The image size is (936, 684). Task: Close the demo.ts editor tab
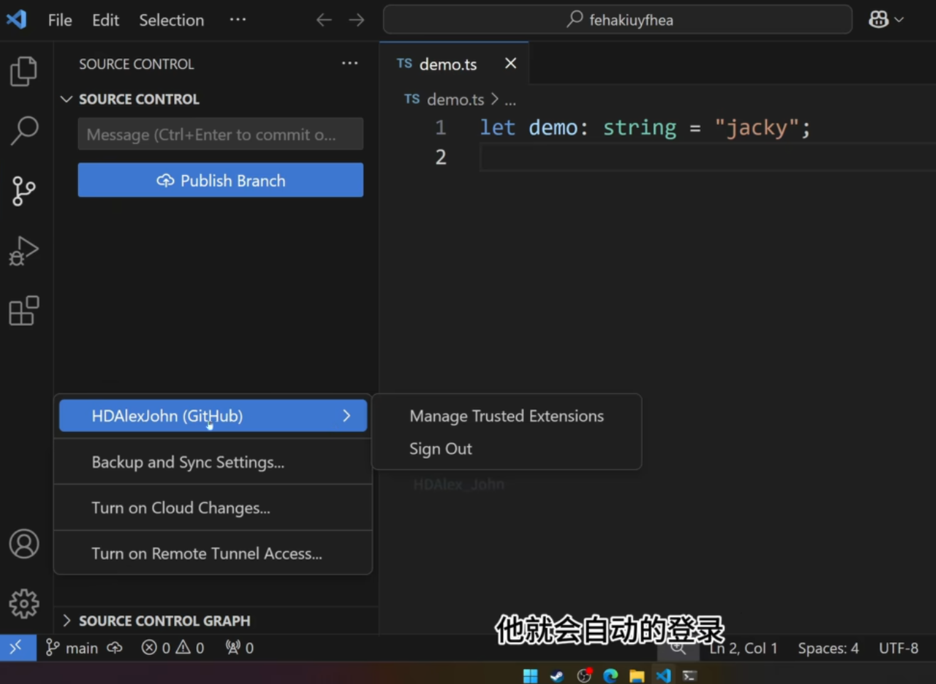point(510,63)
